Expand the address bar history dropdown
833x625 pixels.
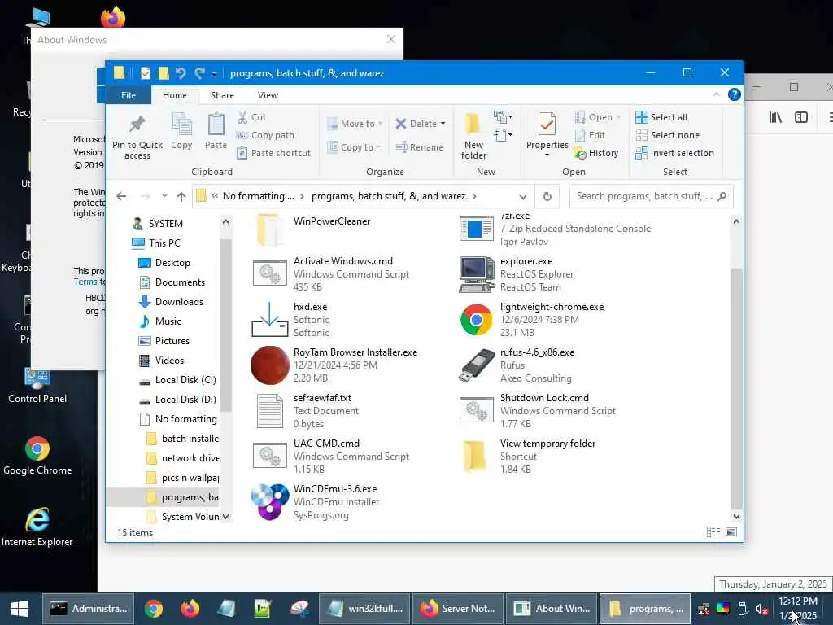pos(523,197)
